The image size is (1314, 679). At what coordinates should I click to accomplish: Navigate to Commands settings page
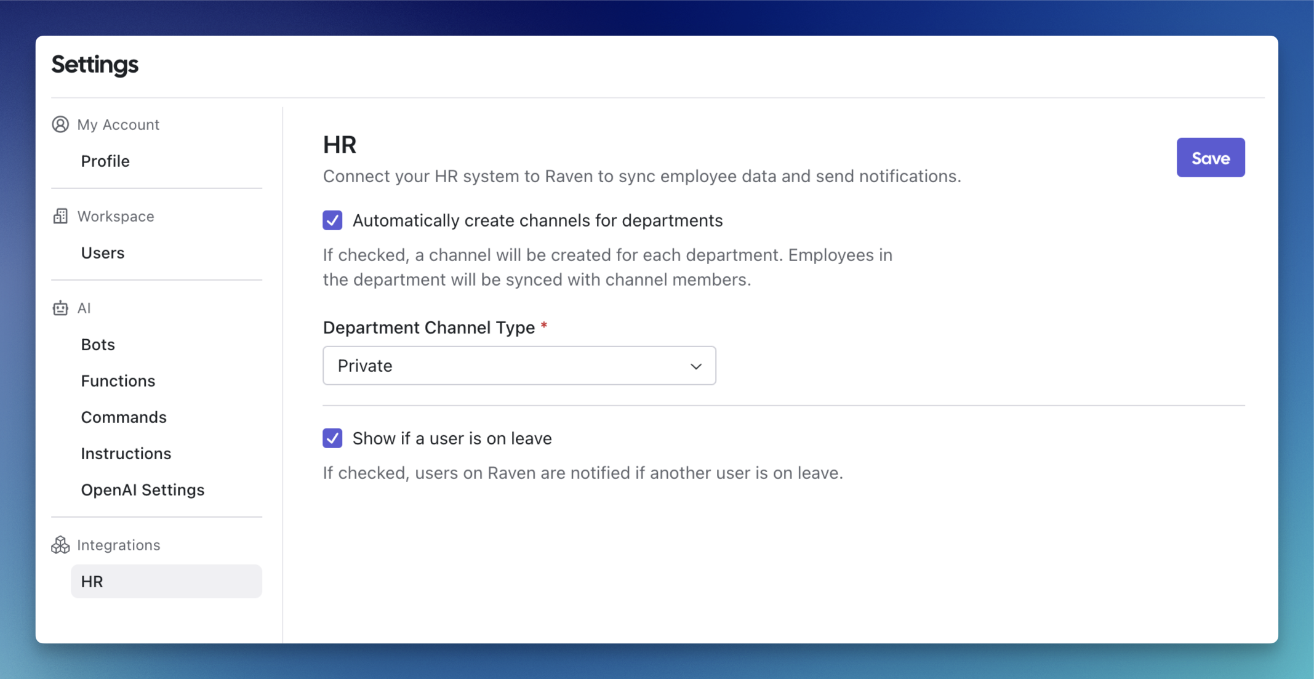click(x=124, y=417)
